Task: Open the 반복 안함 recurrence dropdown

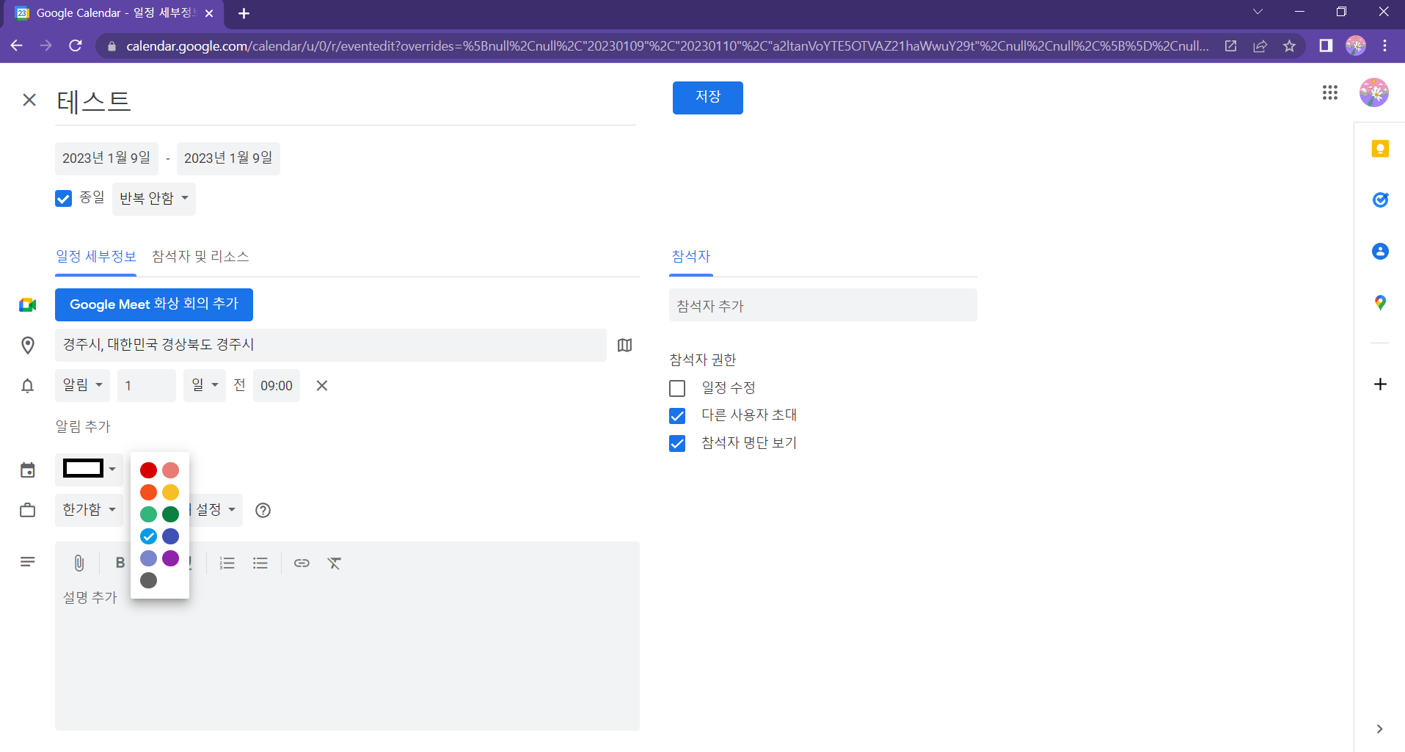Action: (154, 199)
